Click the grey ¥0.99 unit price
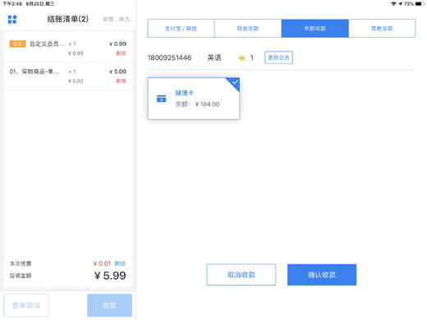 point(76,53)
